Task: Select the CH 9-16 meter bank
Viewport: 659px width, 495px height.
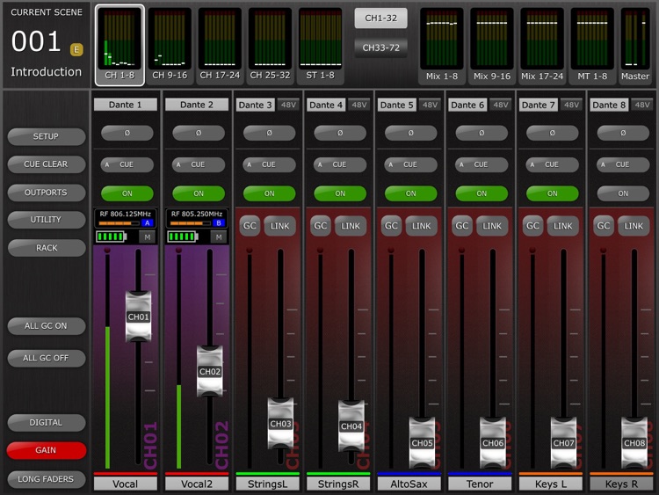Action: 170,45
